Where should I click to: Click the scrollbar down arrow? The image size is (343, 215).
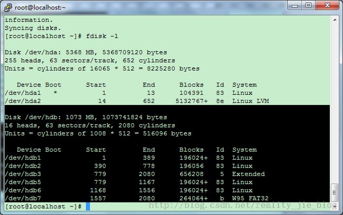click(x=335, y=206)
